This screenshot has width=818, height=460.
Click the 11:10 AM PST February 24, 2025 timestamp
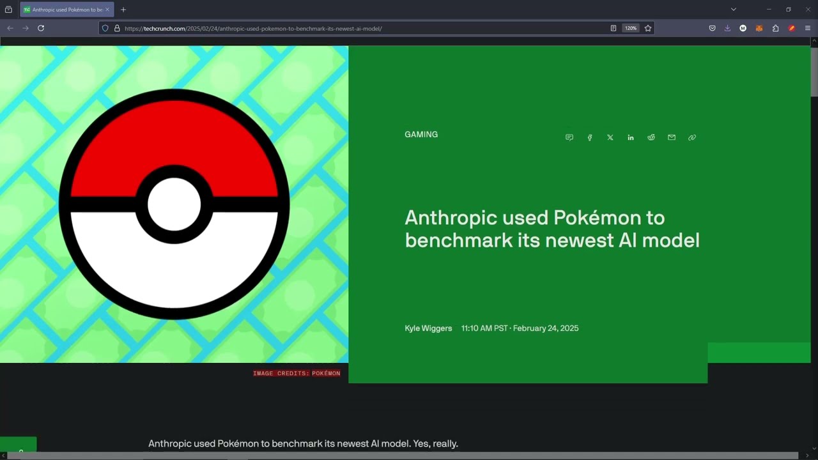point(520,328)
